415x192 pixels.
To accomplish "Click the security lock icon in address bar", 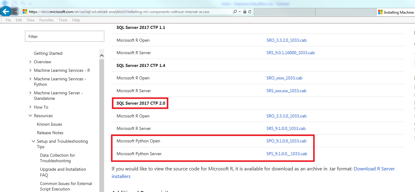I will (245, 12).
